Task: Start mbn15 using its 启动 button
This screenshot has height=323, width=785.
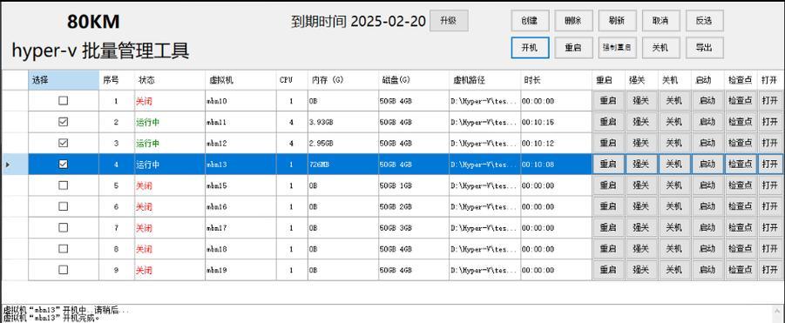Action: (x=707, y=185)
